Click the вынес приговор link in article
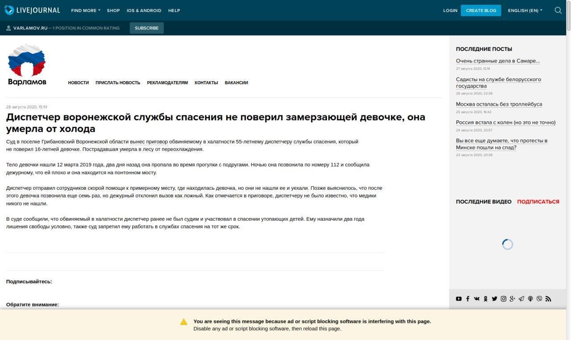 (x=149, y=141)
